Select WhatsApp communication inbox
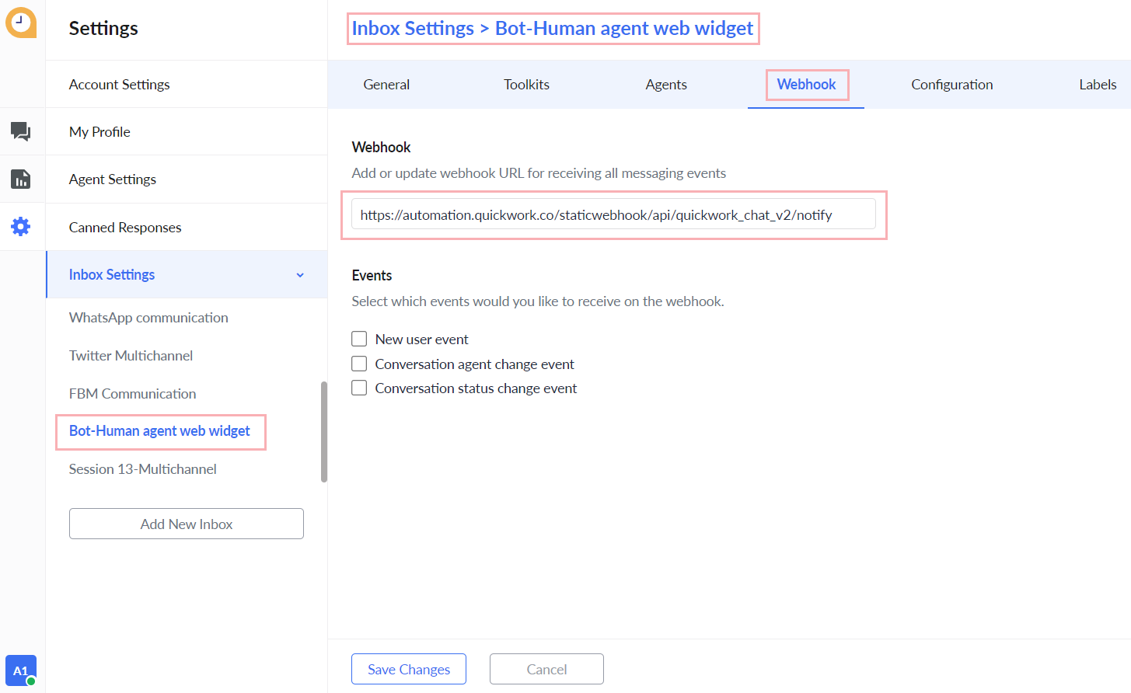Screen dimensions: 1131x693 [148, 318]
